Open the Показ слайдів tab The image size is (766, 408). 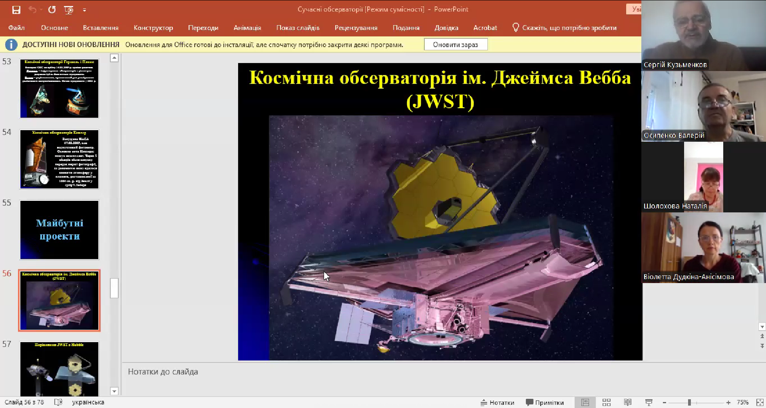(x=298, y=28)
